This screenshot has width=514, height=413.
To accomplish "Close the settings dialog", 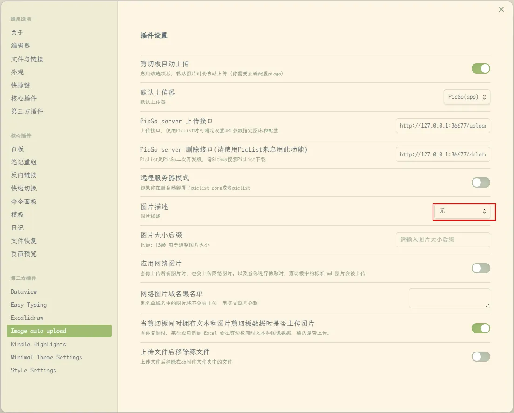I will (501, 9).
